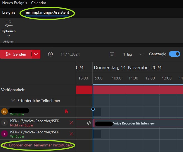Click the plus icon to add required attendee
Screen dimensions: 183x152
click(4, 145)
